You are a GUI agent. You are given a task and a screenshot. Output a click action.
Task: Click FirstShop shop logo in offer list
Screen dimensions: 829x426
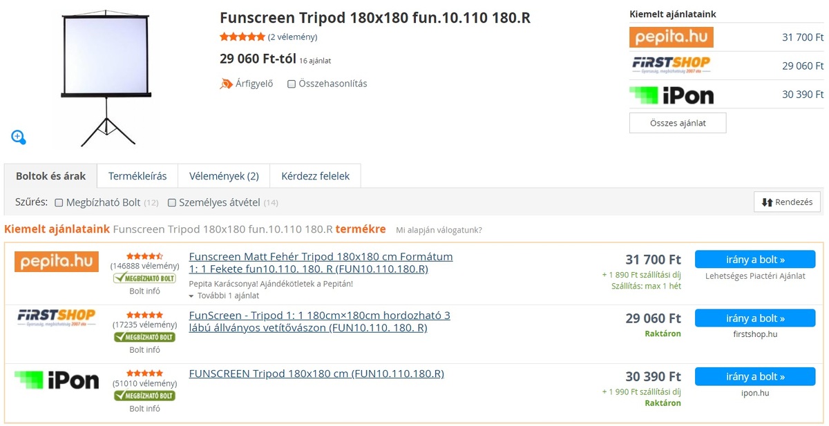pos(57,318)
